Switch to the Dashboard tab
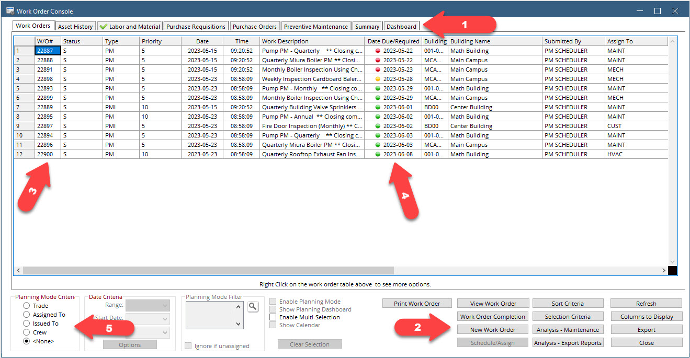The height and width of the screenshot is (358, 690). [x=402, y=26]
